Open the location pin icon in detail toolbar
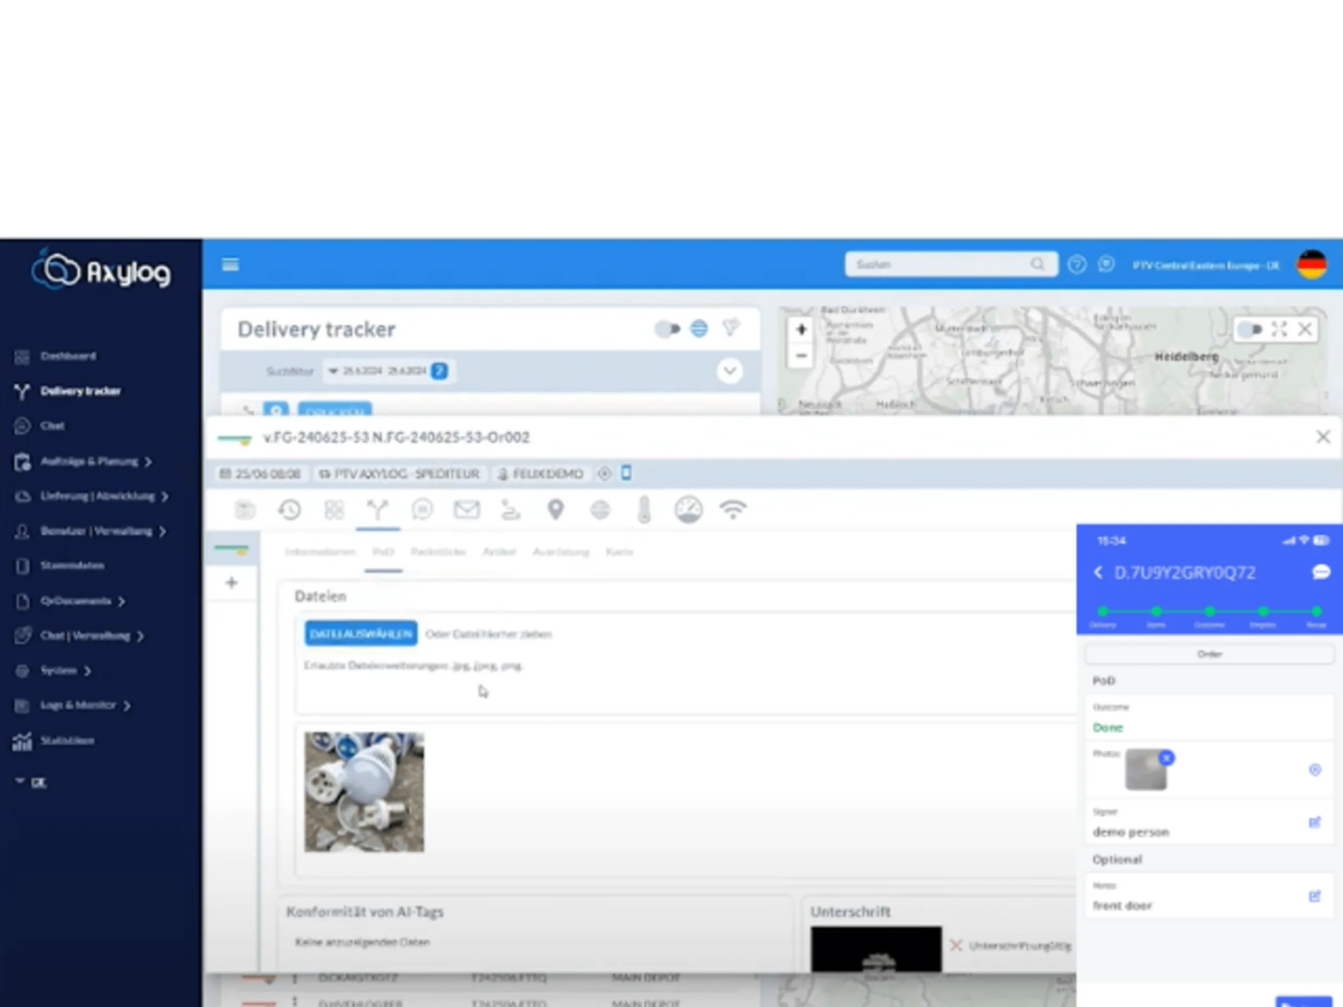This screenshot has height=1007, width=1343. coord(556,510)
